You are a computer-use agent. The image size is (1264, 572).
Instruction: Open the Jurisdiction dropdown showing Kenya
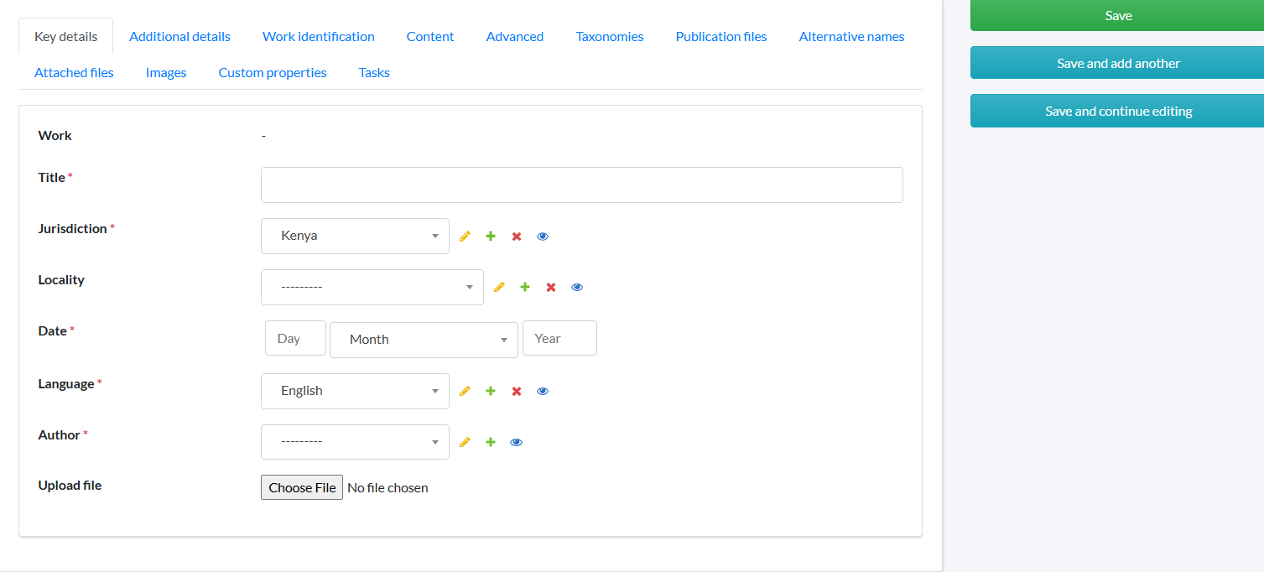click(x=355, y=236)
